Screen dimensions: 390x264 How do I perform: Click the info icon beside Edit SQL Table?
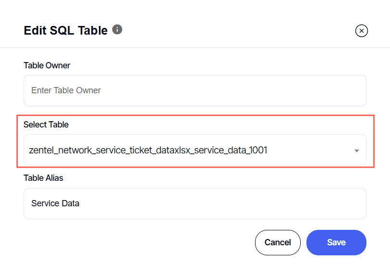click(117, 29)
